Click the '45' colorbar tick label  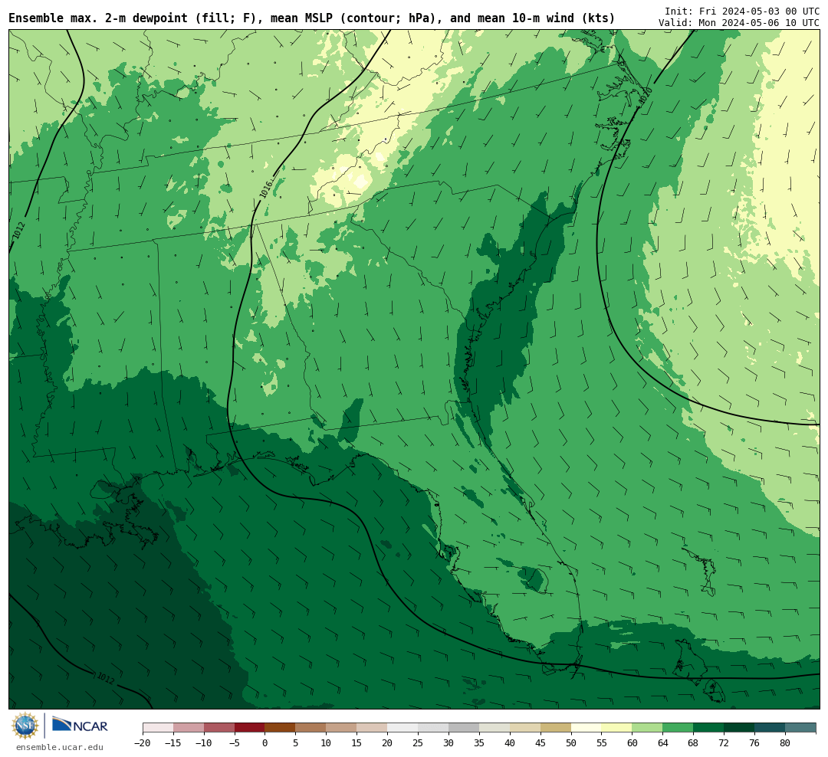tap(540, 742)
